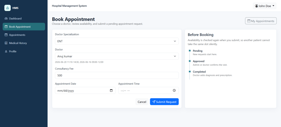
Task: Click "New requests start here." description
Action: (x=205, y=54)
